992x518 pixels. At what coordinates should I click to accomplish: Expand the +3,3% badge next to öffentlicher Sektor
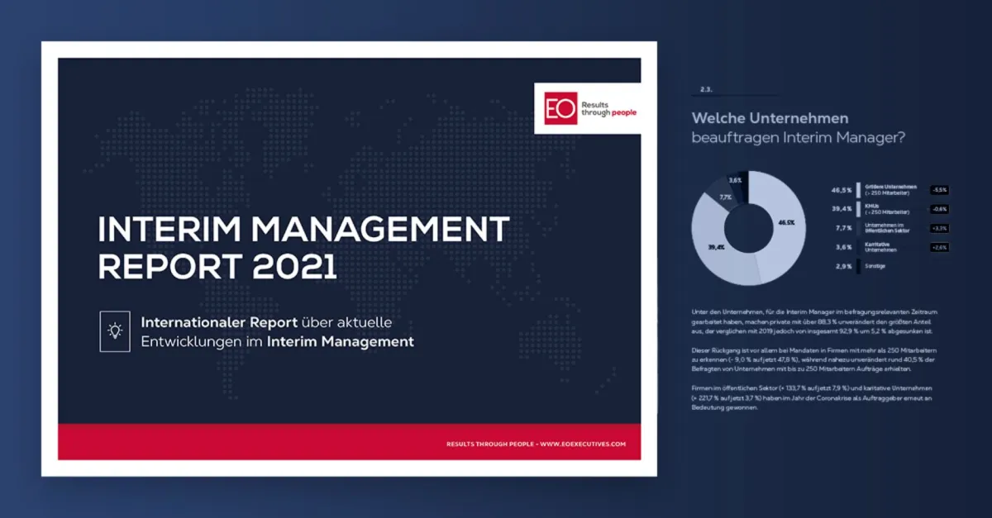(940, 228)
